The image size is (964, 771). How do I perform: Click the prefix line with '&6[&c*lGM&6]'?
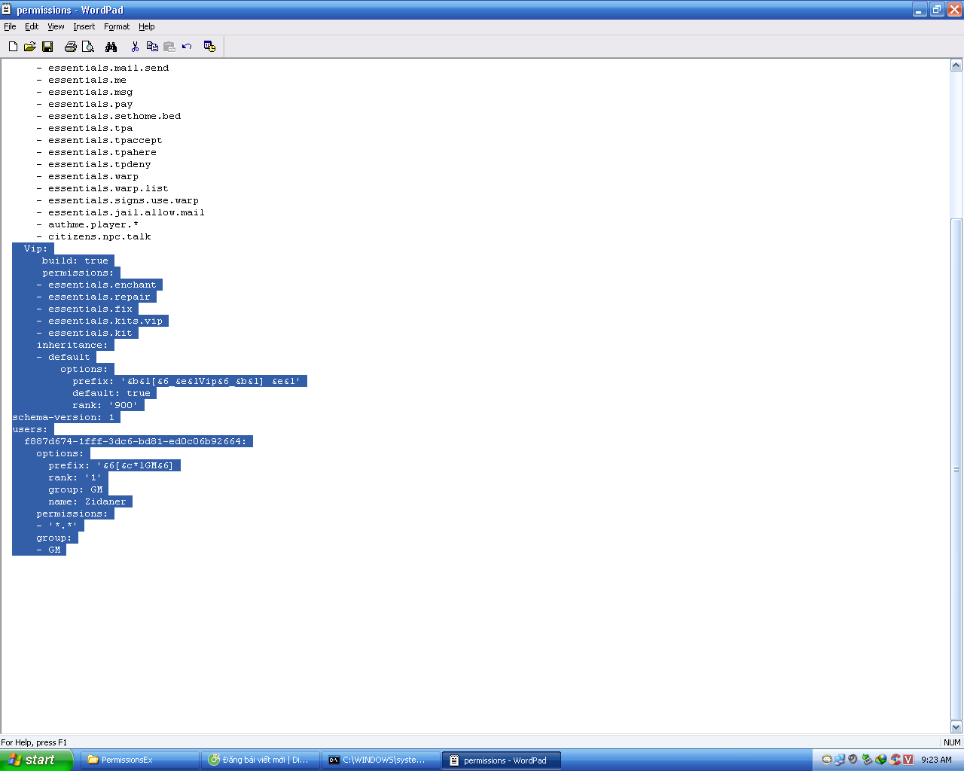tap(111, 465)
